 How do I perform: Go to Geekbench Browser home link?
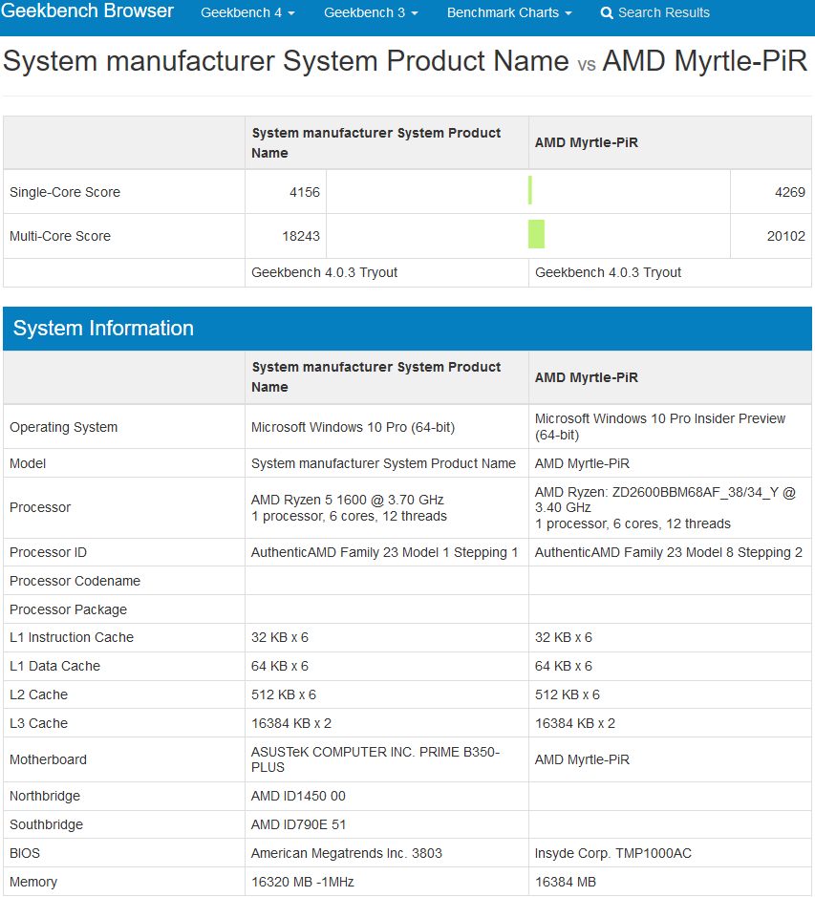click(x=87, y=11)
